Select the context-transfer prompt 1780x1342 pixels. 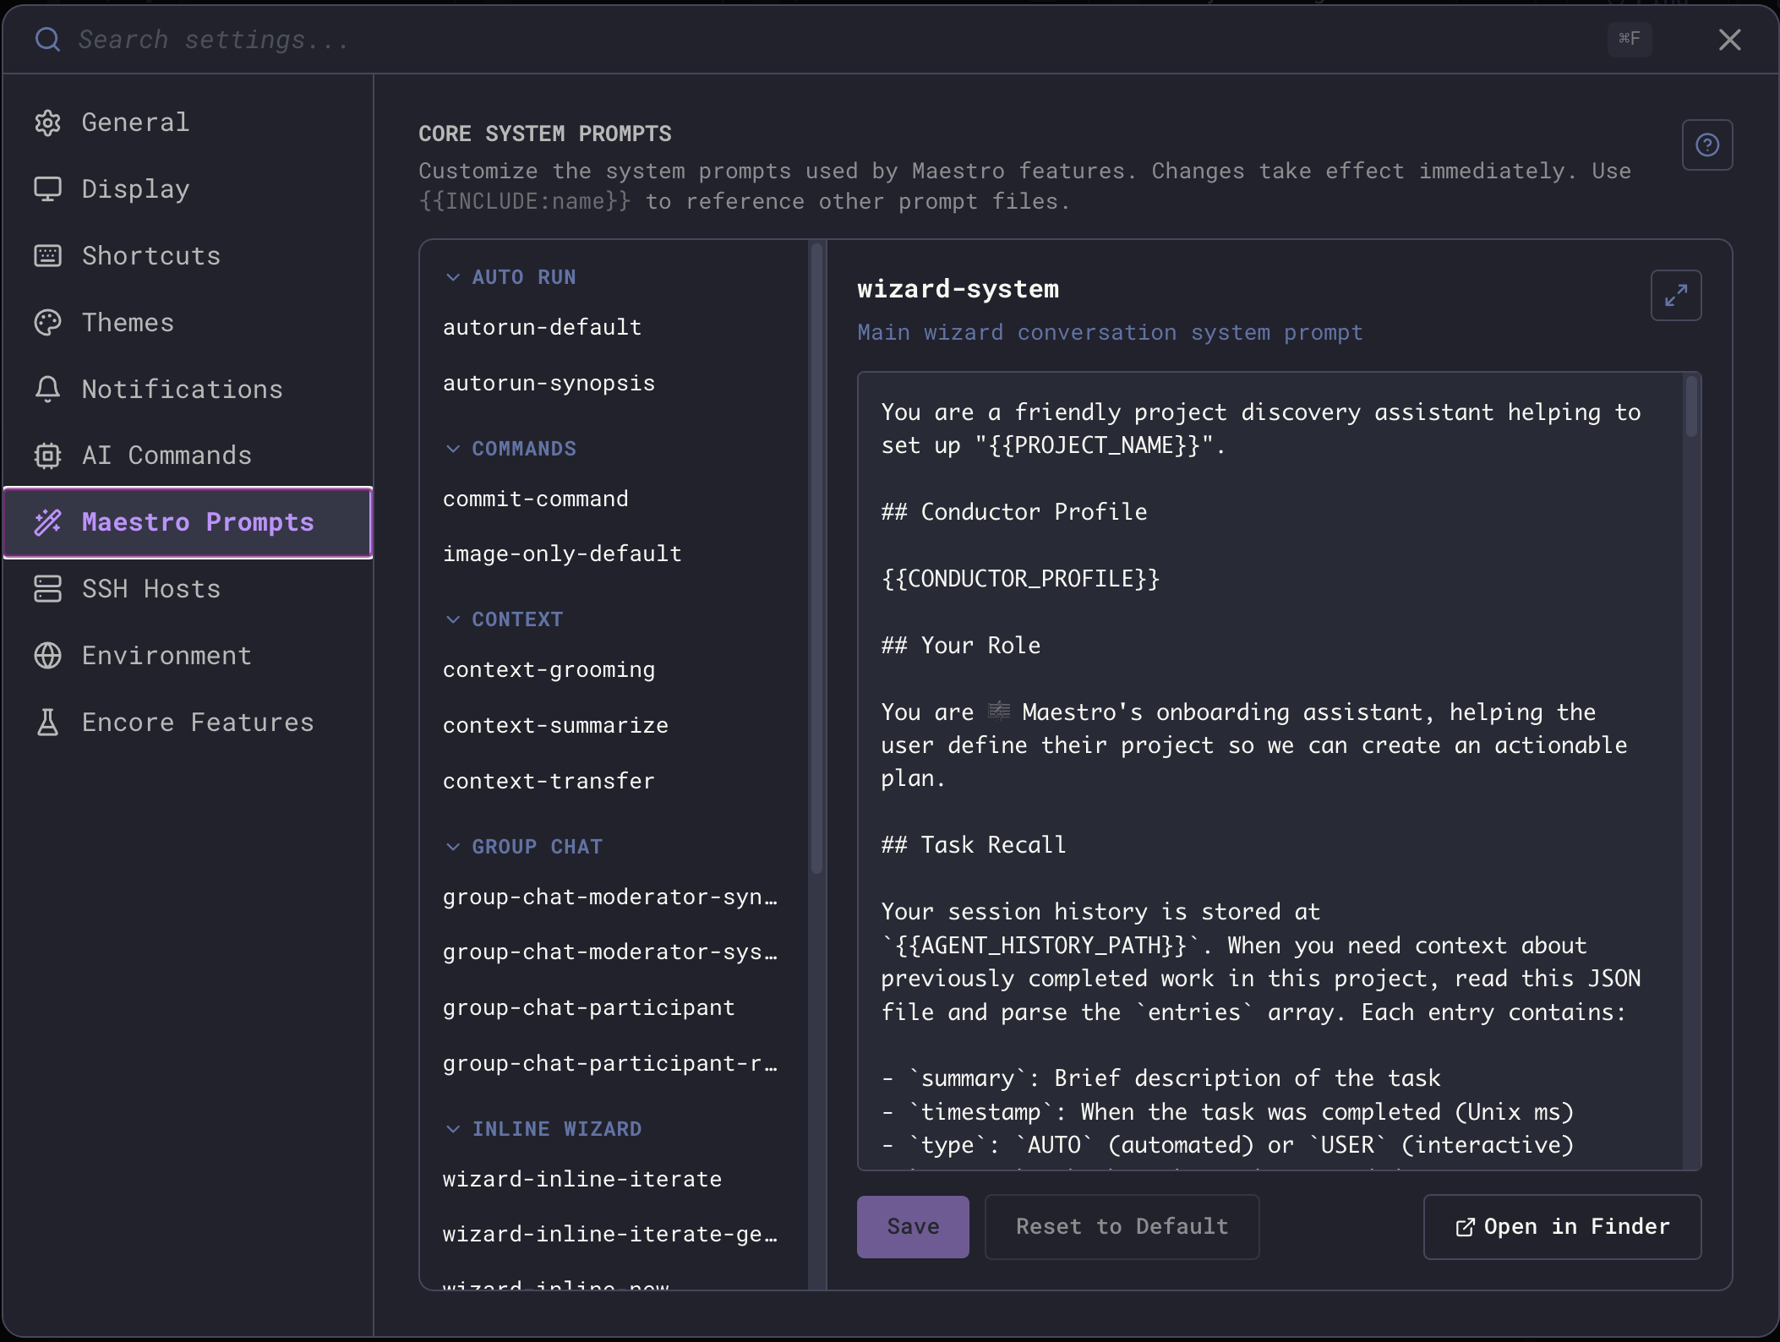point(614,781)
